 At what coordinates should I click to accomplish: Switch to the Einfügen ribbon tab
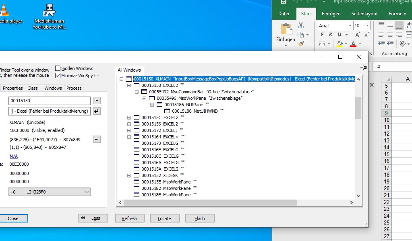[x=331, y=14]
